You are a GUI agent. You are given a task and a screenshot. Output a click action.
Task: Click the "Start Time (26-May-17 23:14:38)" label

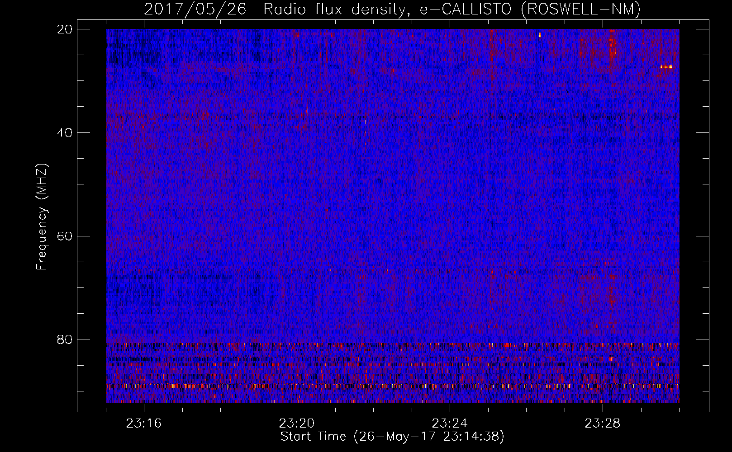coord(392,437)
